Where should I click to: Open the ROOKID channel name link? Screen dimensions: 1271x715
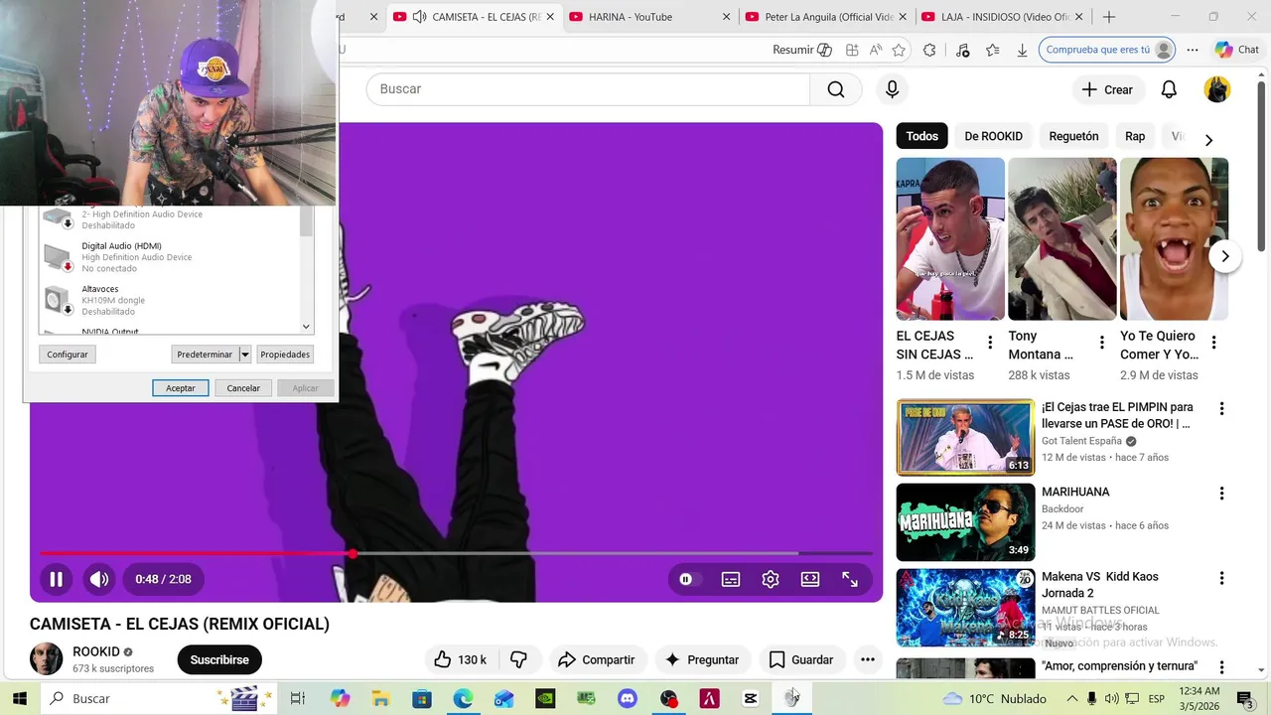coord(96,651)
